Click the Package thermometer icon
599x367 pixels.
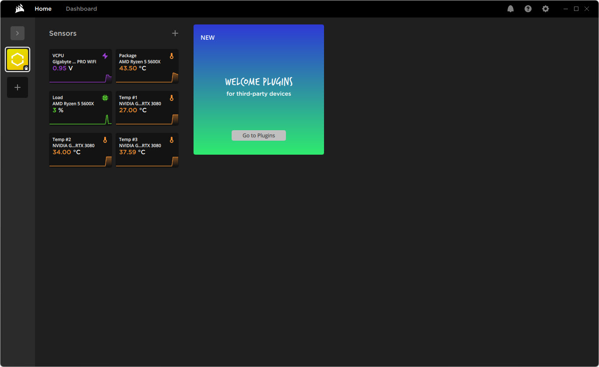[172, 56]
